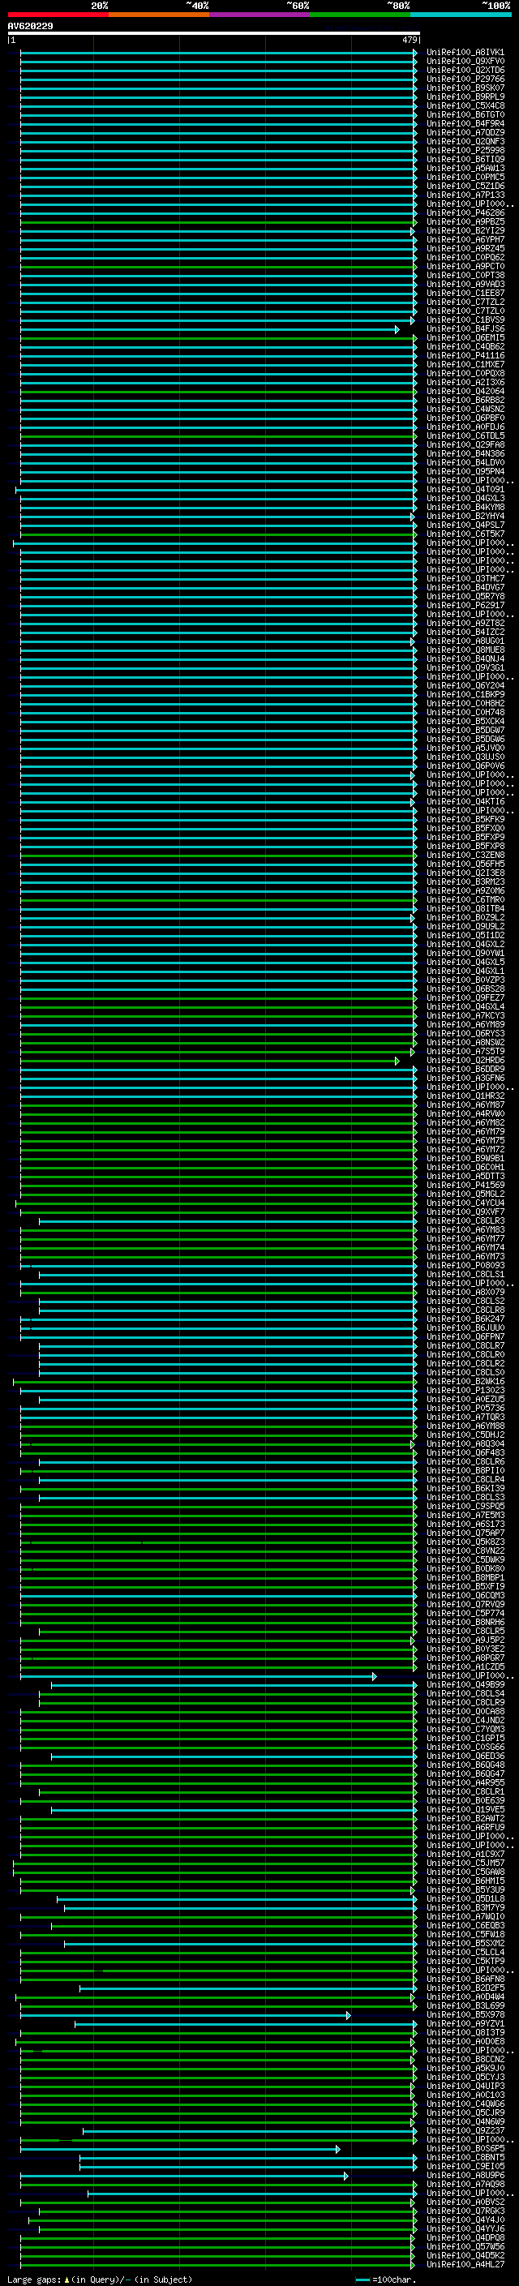Click the green arrowhead of UniRef100_A9PBZ5
Screen dimensions: 519x2286
coord(414,222)
